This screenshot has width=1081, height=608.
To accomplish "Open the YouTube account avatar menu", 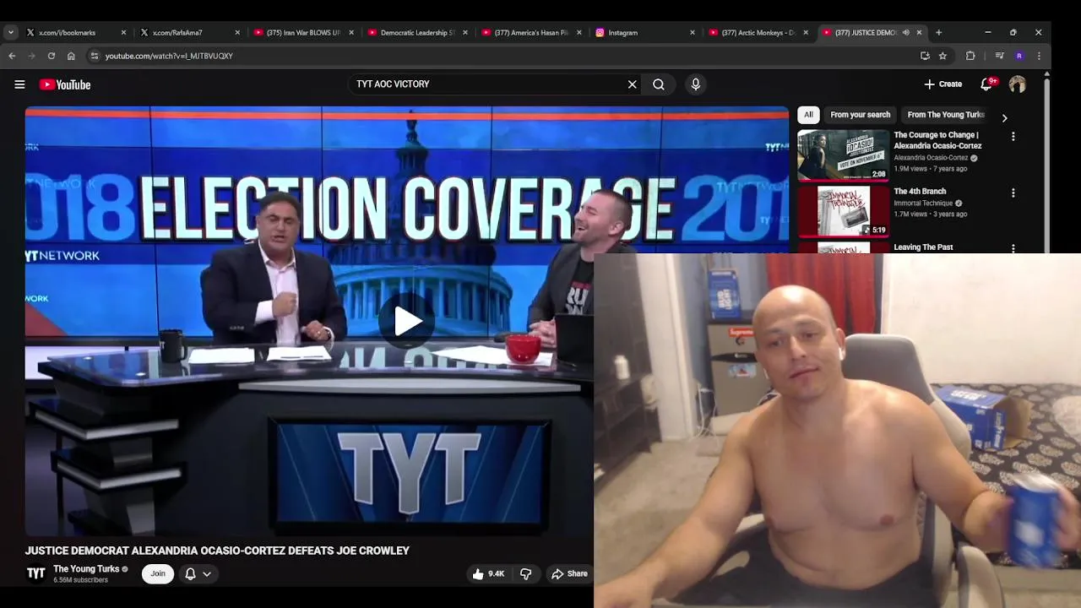I will [x=1018, y=84].
